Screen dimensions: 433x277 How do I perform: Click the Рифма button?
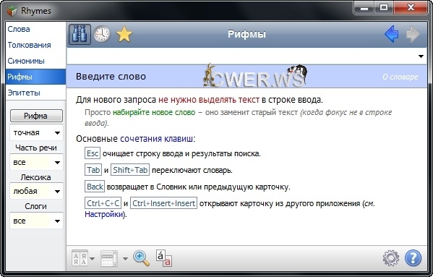pos(36,116)
